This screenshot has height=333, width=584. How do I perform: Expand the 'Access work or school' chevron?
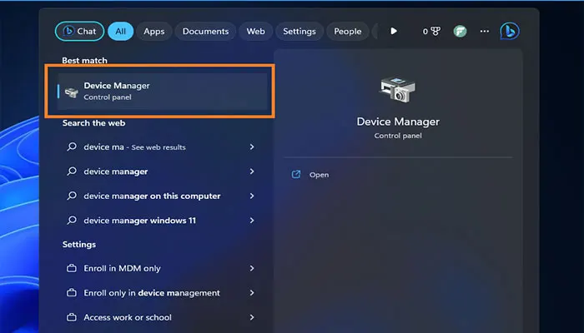(x=252, y=317)
